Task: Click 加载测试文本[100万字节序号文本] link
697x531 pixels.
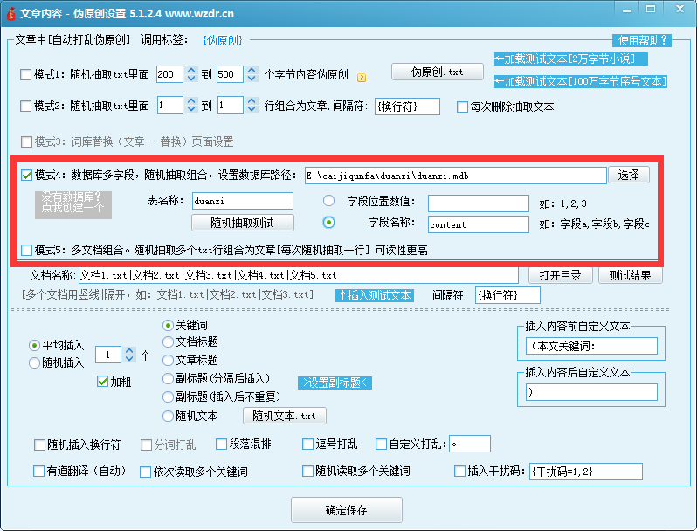Action: [x=581, y=81]
